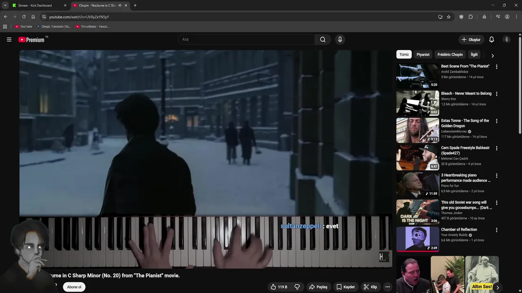
Task: Open the browser profile icon
Action: coord(507,17)
